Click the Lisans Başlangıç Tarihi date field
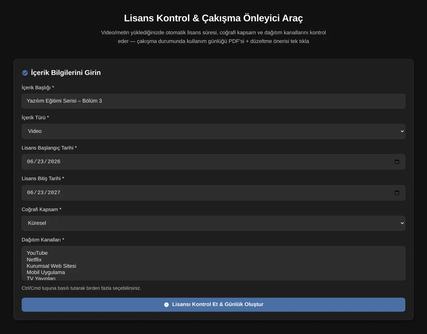The image size is (427, 334). coord(213,162)
